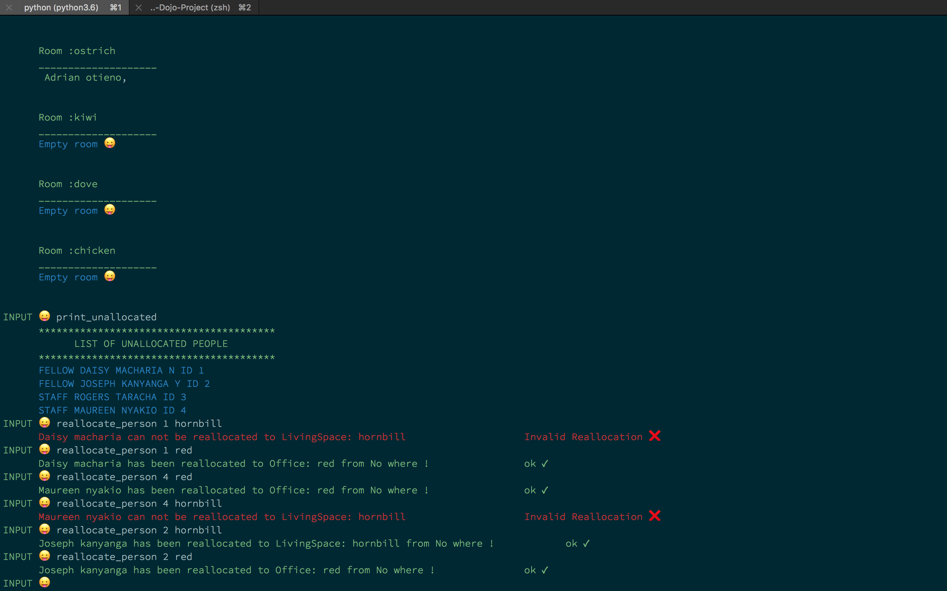Click the 'STAFF MAUREEN NYAKIO ID 4' line
The width and height of the screenshot is (947, 591).
pyautogui.click(x=112, y=410)
